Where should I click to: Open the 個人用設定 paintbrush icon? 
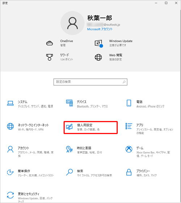click(70, 127)
